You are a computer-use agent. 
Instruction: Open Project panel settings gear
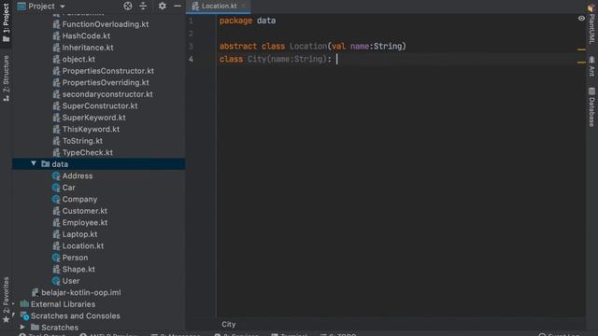point(162,6)
